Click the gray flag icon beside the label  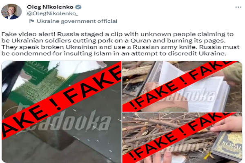click(32, 21)
